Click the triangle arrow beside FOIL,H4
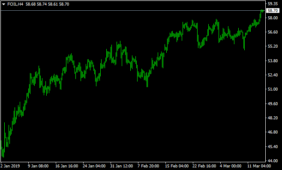This screenshot has height=170, width=282. pyautogui.click(x=3, y=4)
